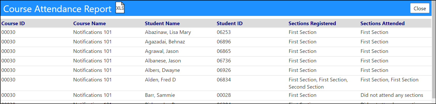Click student ID 00028
This screenshot has width=436, height=104.
point(224,95)
